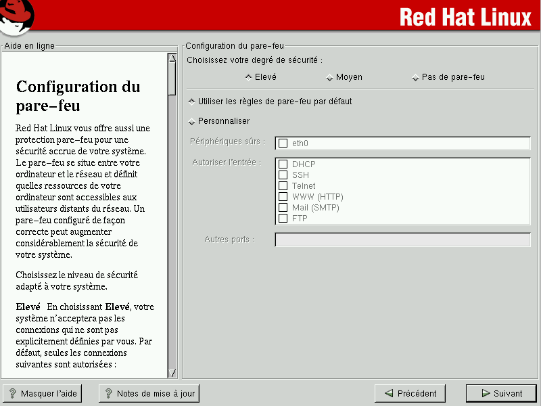The height and width of the screenshot is (406, 541).
Task: Click the help panel scrollbar up arrow
Action: (x=172, y=58)
